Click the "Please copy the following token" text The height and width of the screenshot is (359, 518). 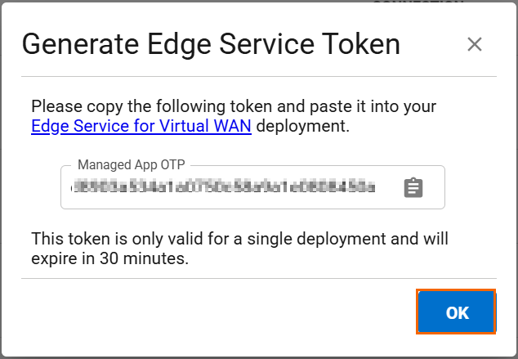(141, 106)
